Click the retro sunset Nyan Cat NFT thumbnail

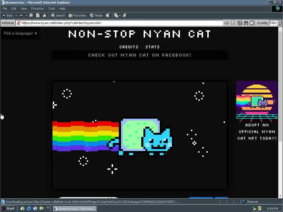(x=257, y=102)
